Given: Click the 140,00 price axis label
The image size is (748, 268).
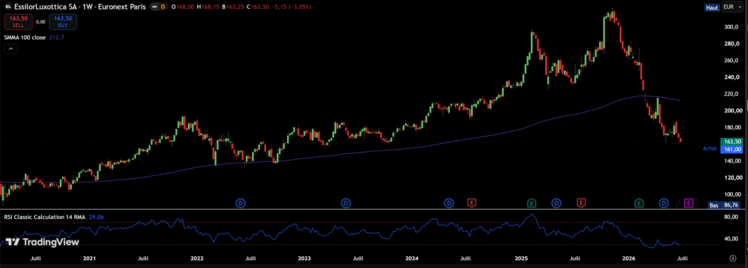Looking at the screenshot, I should 732,161.
